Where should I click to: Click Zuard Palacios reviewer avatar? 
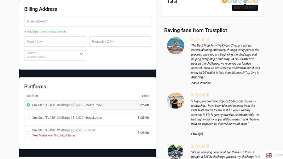pos(175,46)
